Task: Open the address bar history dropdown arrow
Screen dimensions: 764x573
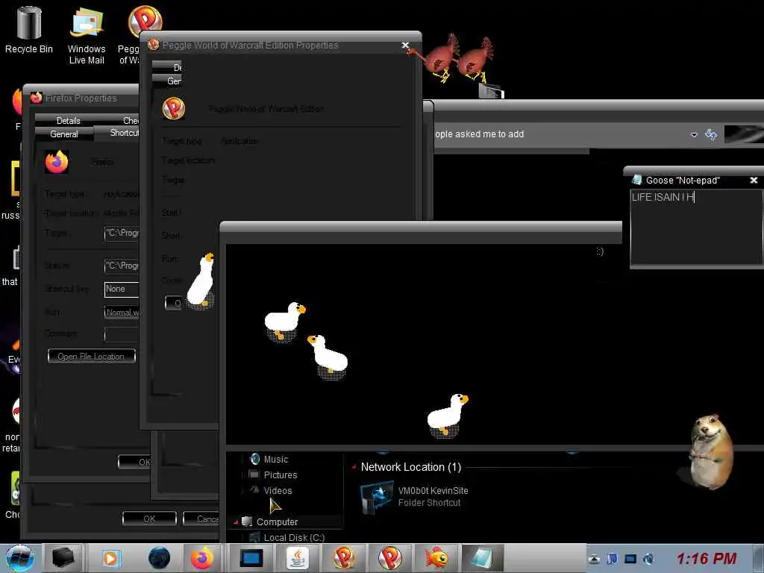Action: click(695, 135)
